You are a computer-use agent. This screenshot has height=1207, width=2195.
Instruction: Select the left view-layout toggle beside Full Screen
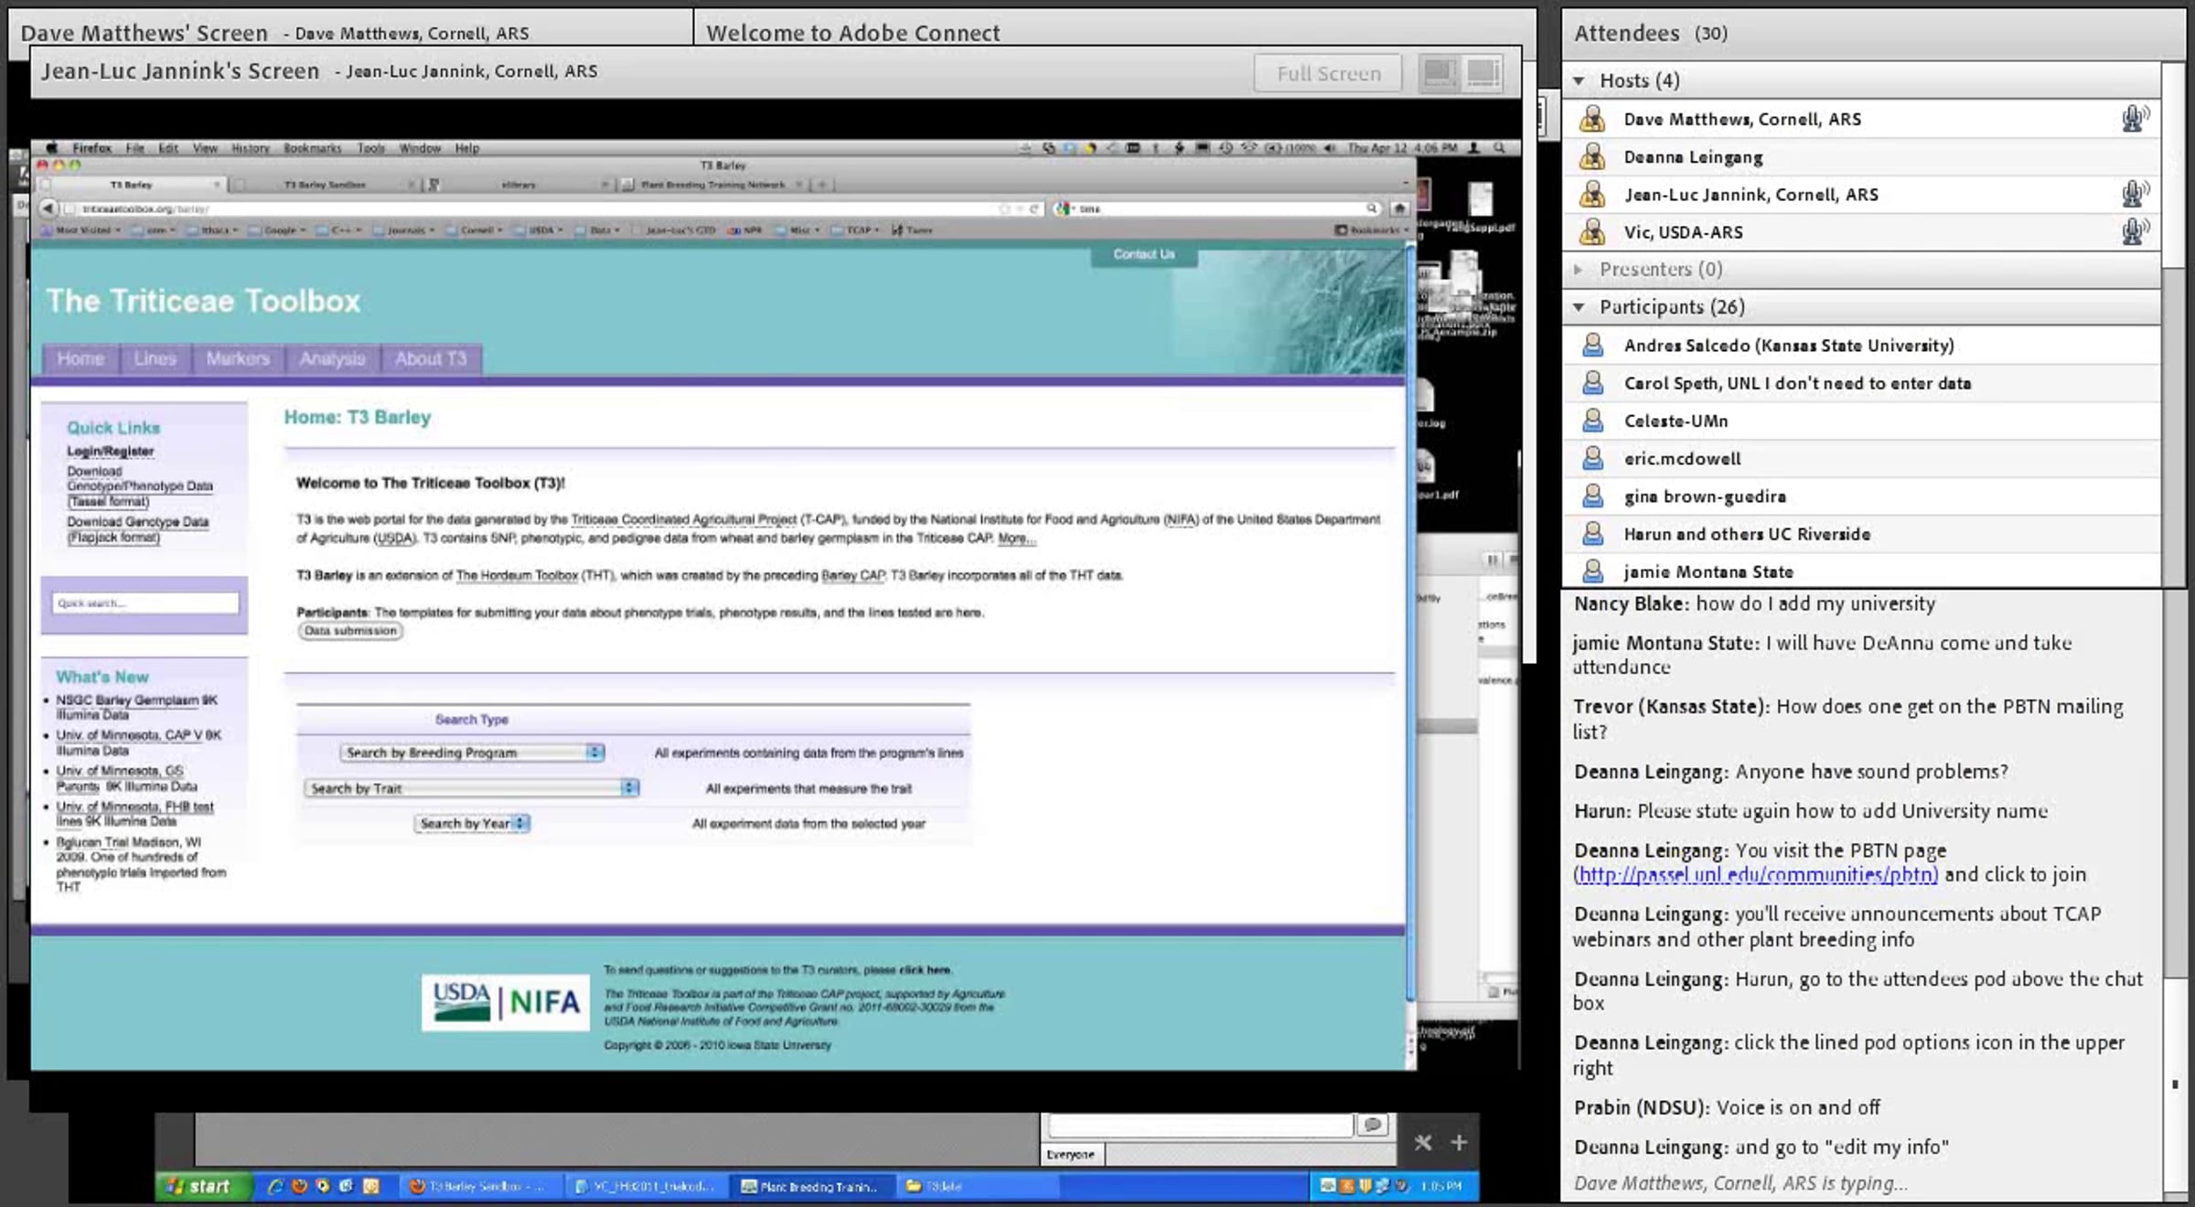click(1440, 73)
